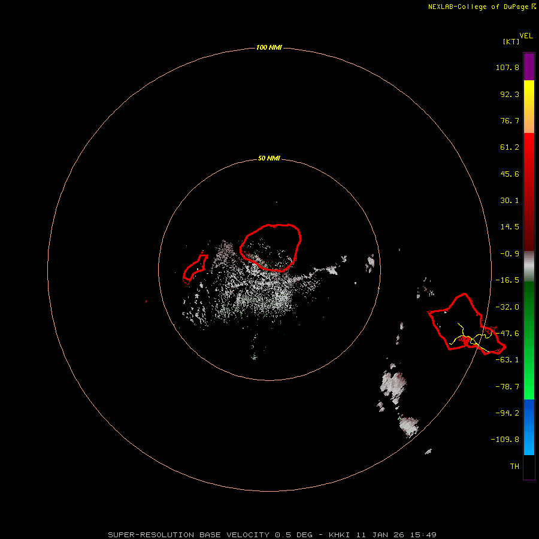
Task: Click the -63.1 legend value
Action: (x=507, y=360)
